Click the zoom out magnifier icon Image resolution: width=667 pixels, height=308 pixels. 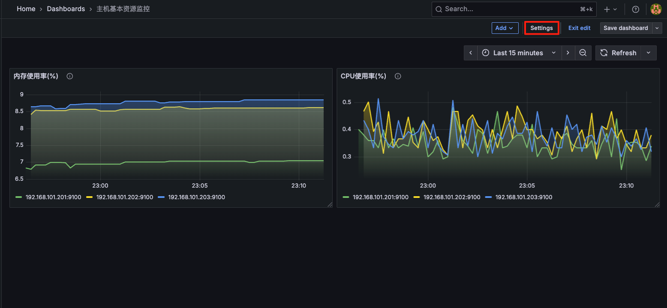pos(583,53)
